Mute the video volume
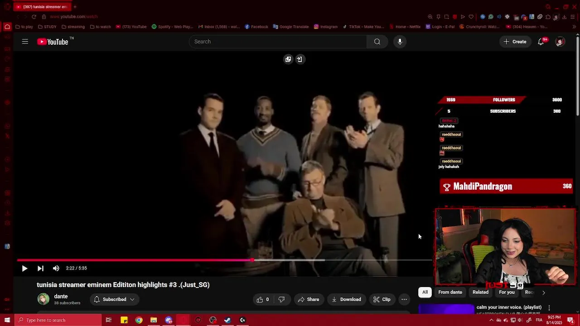 (56, 268)
